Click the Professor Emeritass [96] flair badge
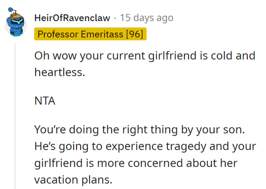Viewport: 266px width, 189px height. [x=90, y=34]
